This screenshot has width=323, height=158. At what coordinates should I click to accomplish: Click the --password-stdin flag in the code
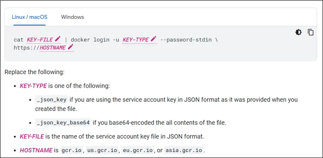pos(186,39)
